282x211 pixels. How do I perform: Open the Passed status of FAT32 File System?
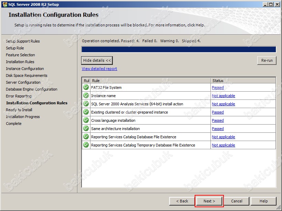(x=218, y=87)
